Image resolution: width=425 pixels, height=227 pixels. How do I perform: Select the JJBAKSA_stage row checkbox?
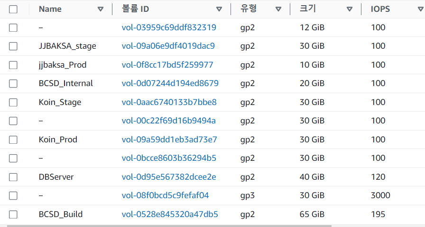13,46
